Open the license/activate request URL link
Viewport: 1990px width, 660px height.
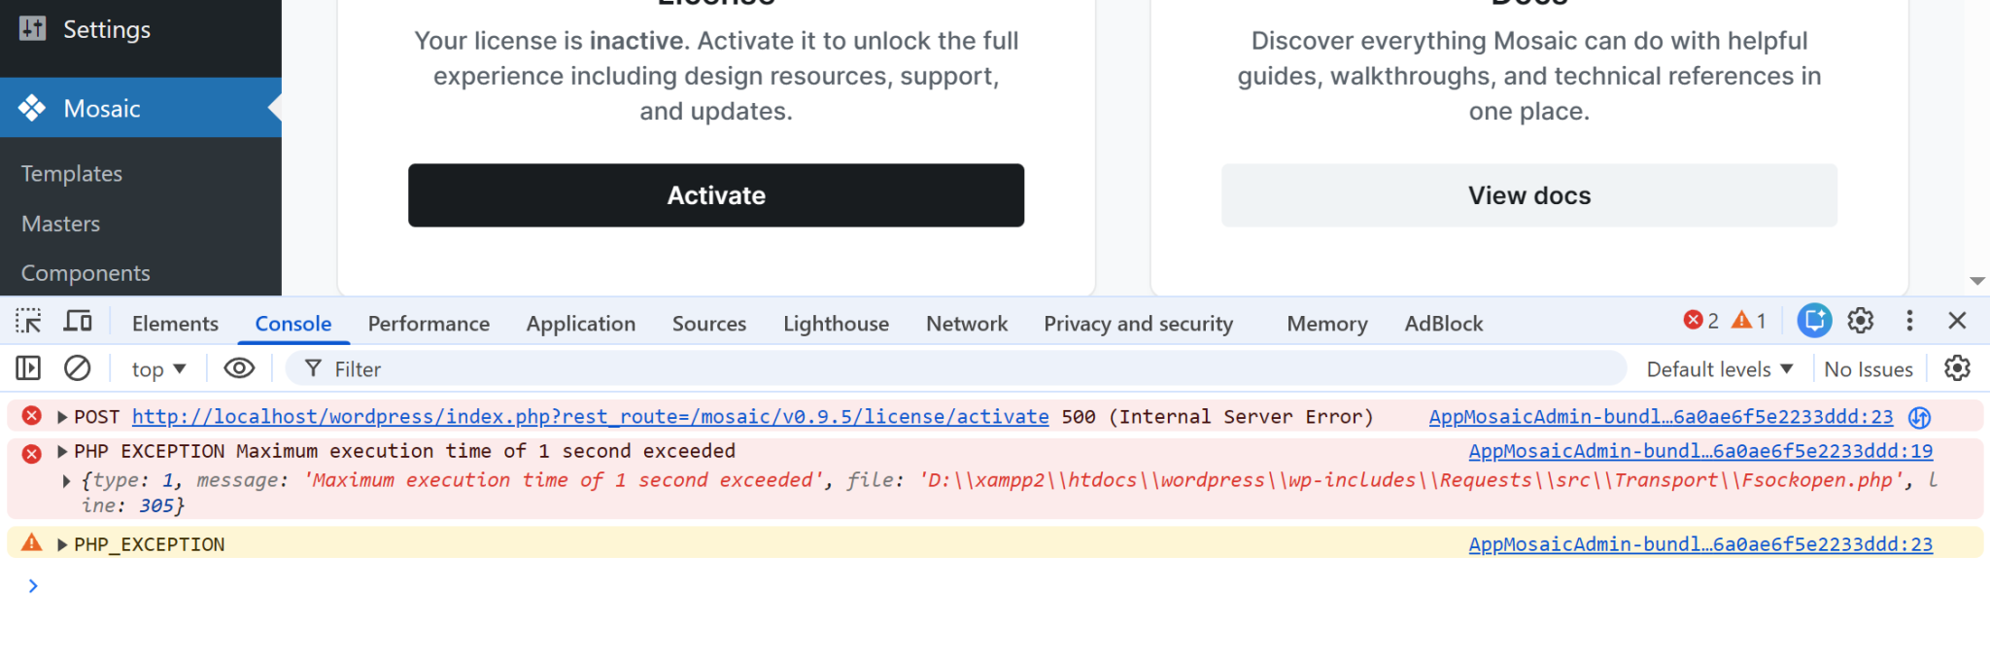coord(591,417)
